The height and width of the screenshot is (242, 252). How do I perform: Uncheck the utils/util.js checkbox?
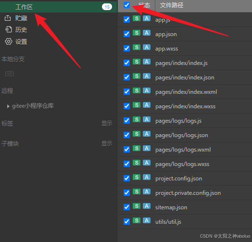click(126, 221)
